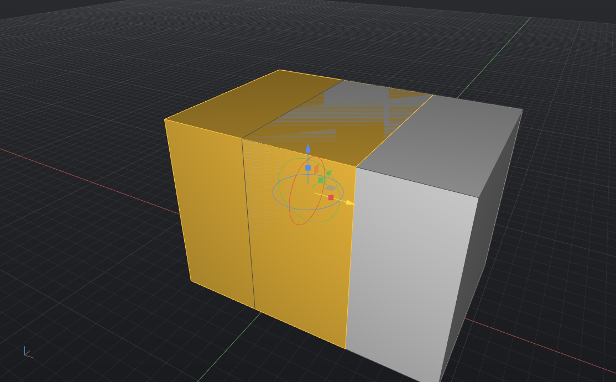Select the green square scale handle
Screen dimensions: 616x382
tap(321, 180)
